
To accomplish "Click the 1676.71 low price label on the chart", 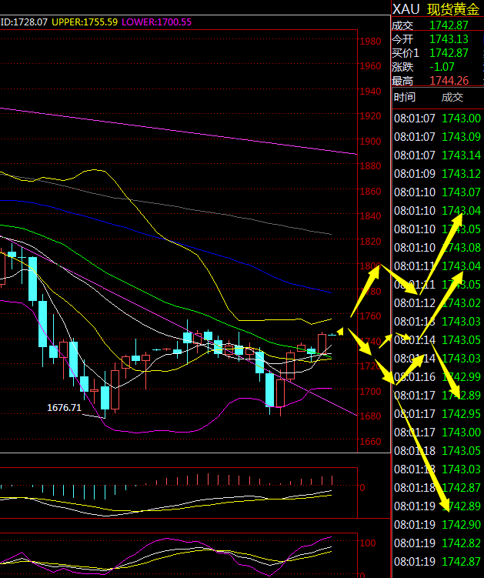I will point(64,408).
